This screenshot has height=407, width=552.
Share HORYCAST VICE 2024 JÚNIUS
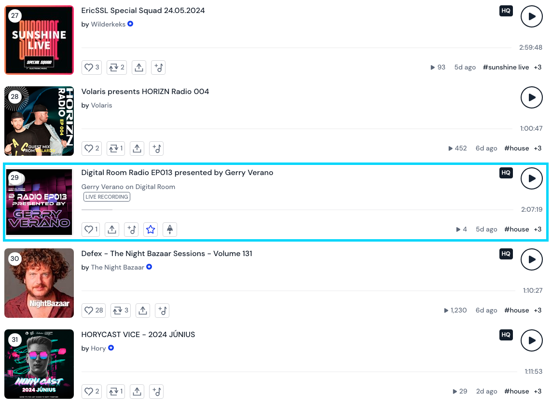point(137,392)
